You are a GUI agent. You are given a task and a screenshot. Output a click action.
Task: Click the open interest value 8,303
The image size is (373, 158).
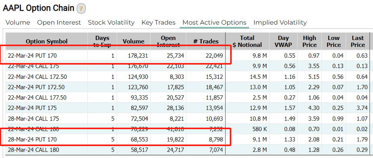pos(177,77)
